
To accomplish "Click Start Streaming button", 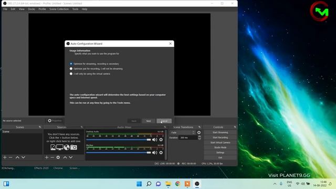I will [220, 132].
